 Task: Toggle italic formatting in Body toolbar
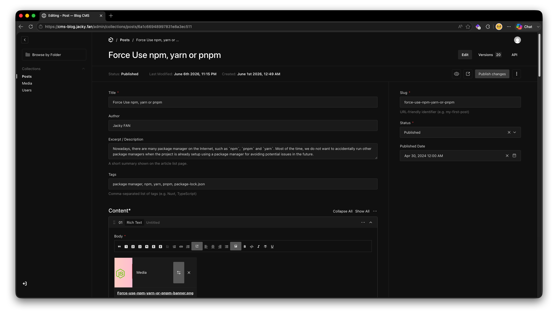[x=258, y=247]
